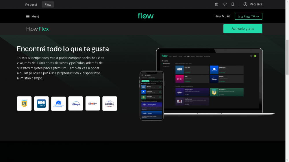This screenshot has height=162, width=289.
Task: Choose the Disney+ logo tile
Action: 76,104
